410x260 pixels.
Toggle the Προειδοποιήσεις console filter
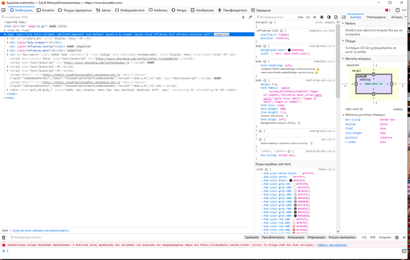point(273,237)
